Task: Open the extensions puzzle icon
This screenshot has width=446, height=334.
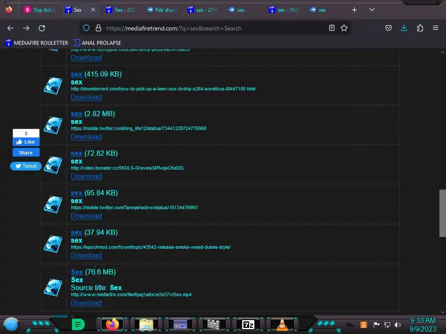Action: coord(420,28)
